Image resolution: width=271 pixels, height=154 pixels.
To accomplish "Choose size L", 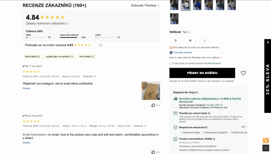I will (x=205, y=40).
